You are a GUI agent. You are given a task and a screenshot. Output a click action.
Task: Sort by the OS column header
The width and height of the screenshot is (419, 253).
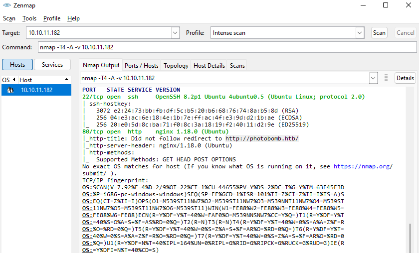[x=8, y=80]
